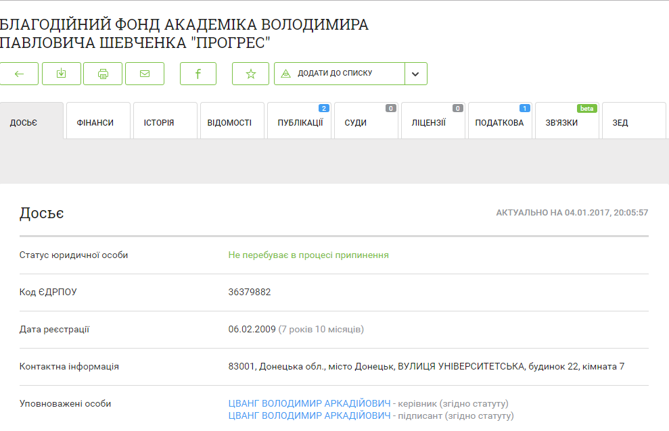Click the email envelope icon button
The width and height of the screenshot is (669, 431).
coord(145,74)
